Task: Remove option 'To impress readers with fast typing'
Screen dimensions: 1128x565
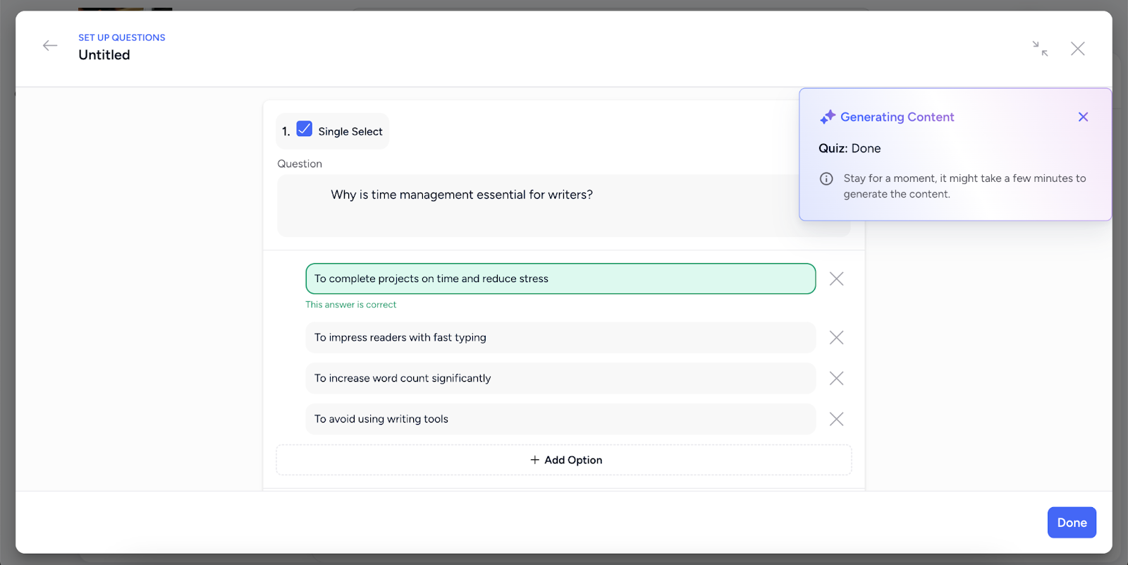Action: tap(836, 338)
